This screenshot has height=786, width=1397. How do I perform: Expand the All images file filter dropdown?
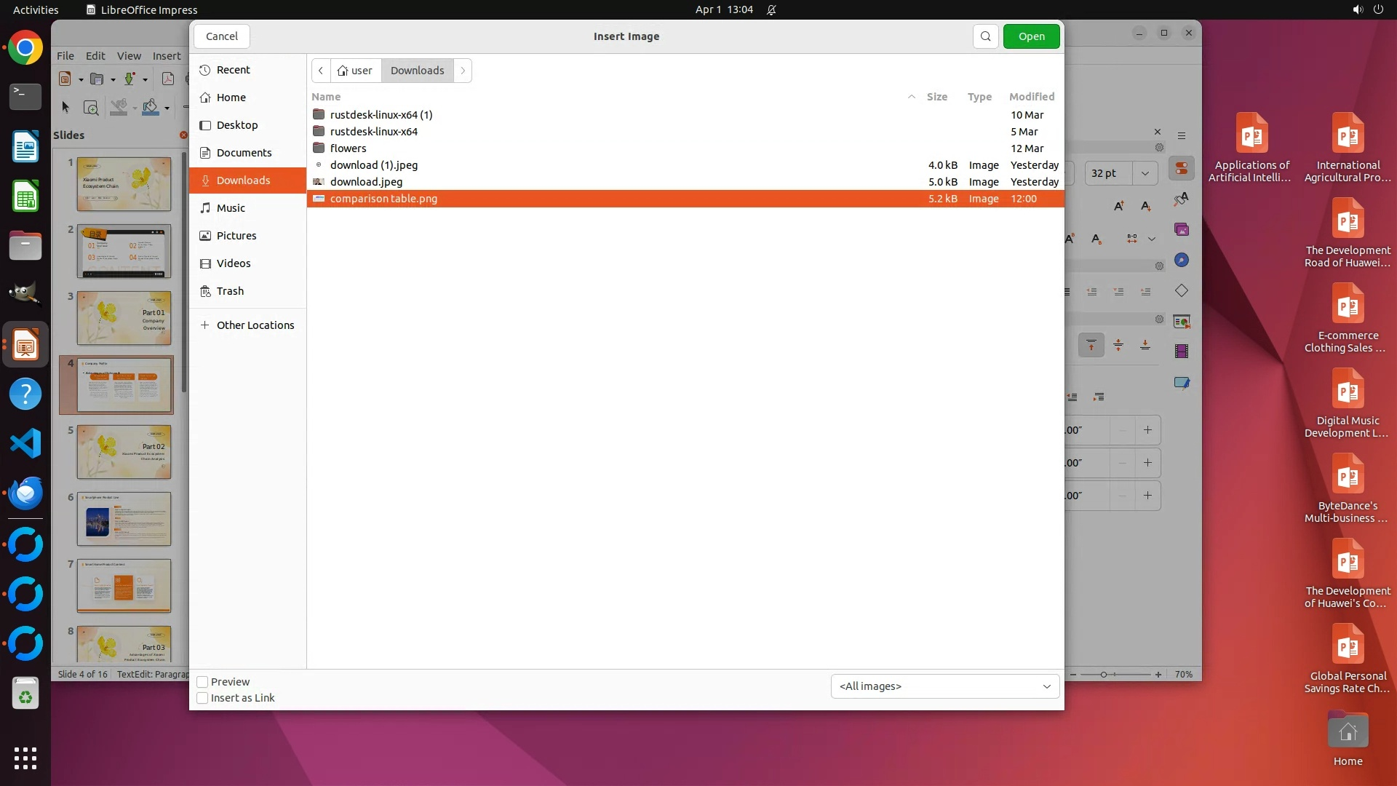(x=944, y=686)
